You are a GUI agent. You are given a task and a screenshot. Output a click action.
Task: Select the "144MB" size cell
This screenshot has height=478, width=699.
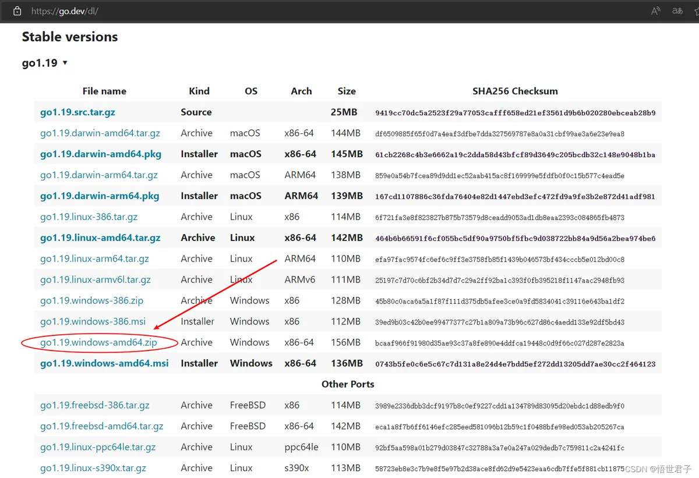pyautogui.click(x=346, y=133)
